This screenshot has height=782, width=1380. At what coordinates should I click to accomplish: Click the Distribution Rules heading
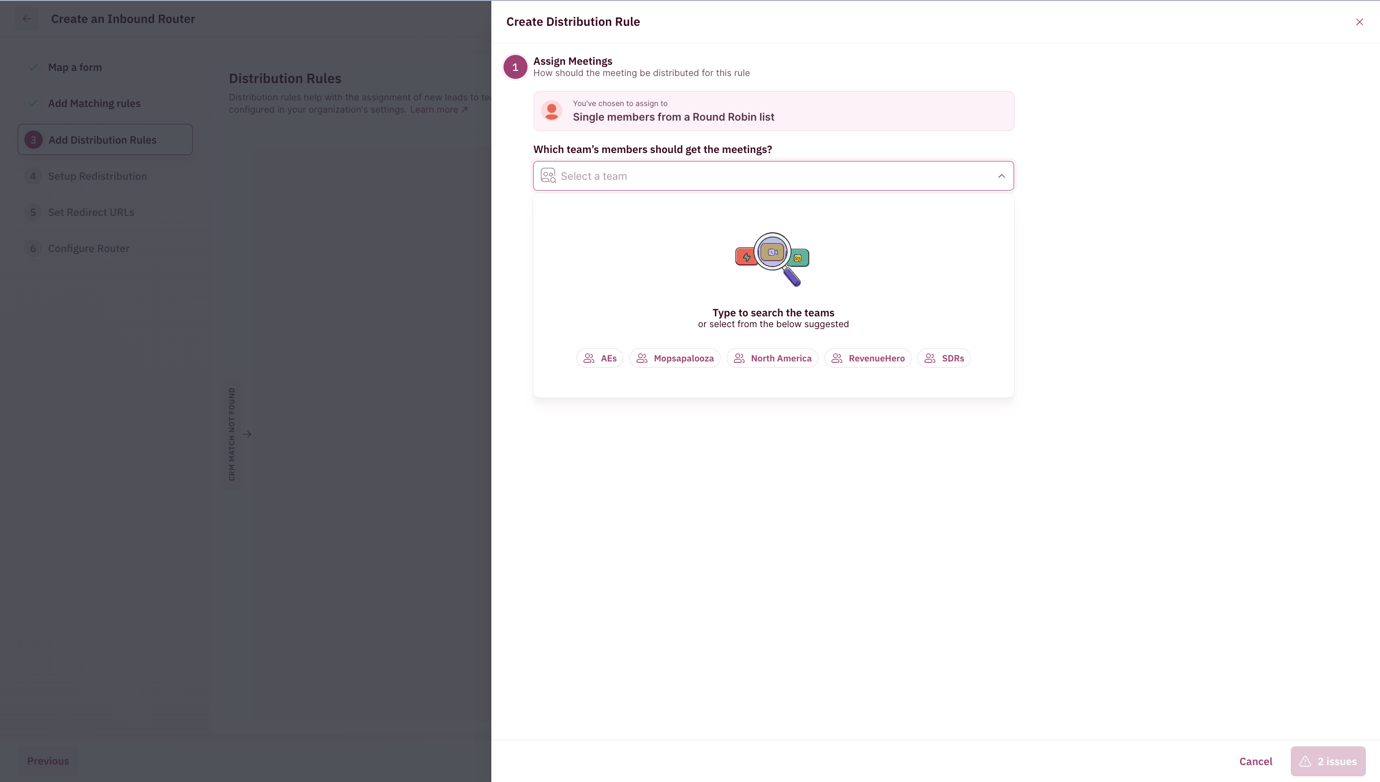[x=285, y=78]
